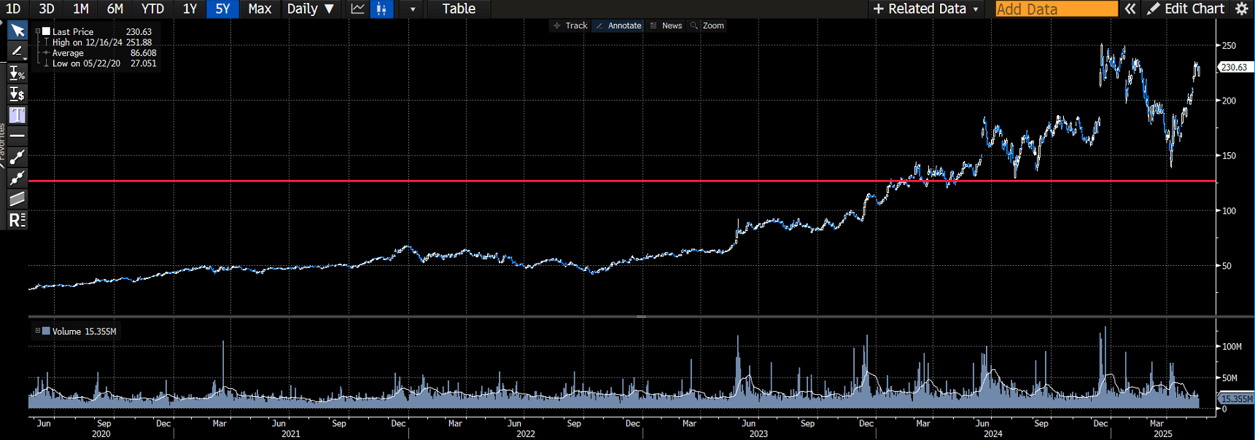1255x440 pixels.
Task: Choose the horizontal line drawing tool
Action: click(17, 136)
